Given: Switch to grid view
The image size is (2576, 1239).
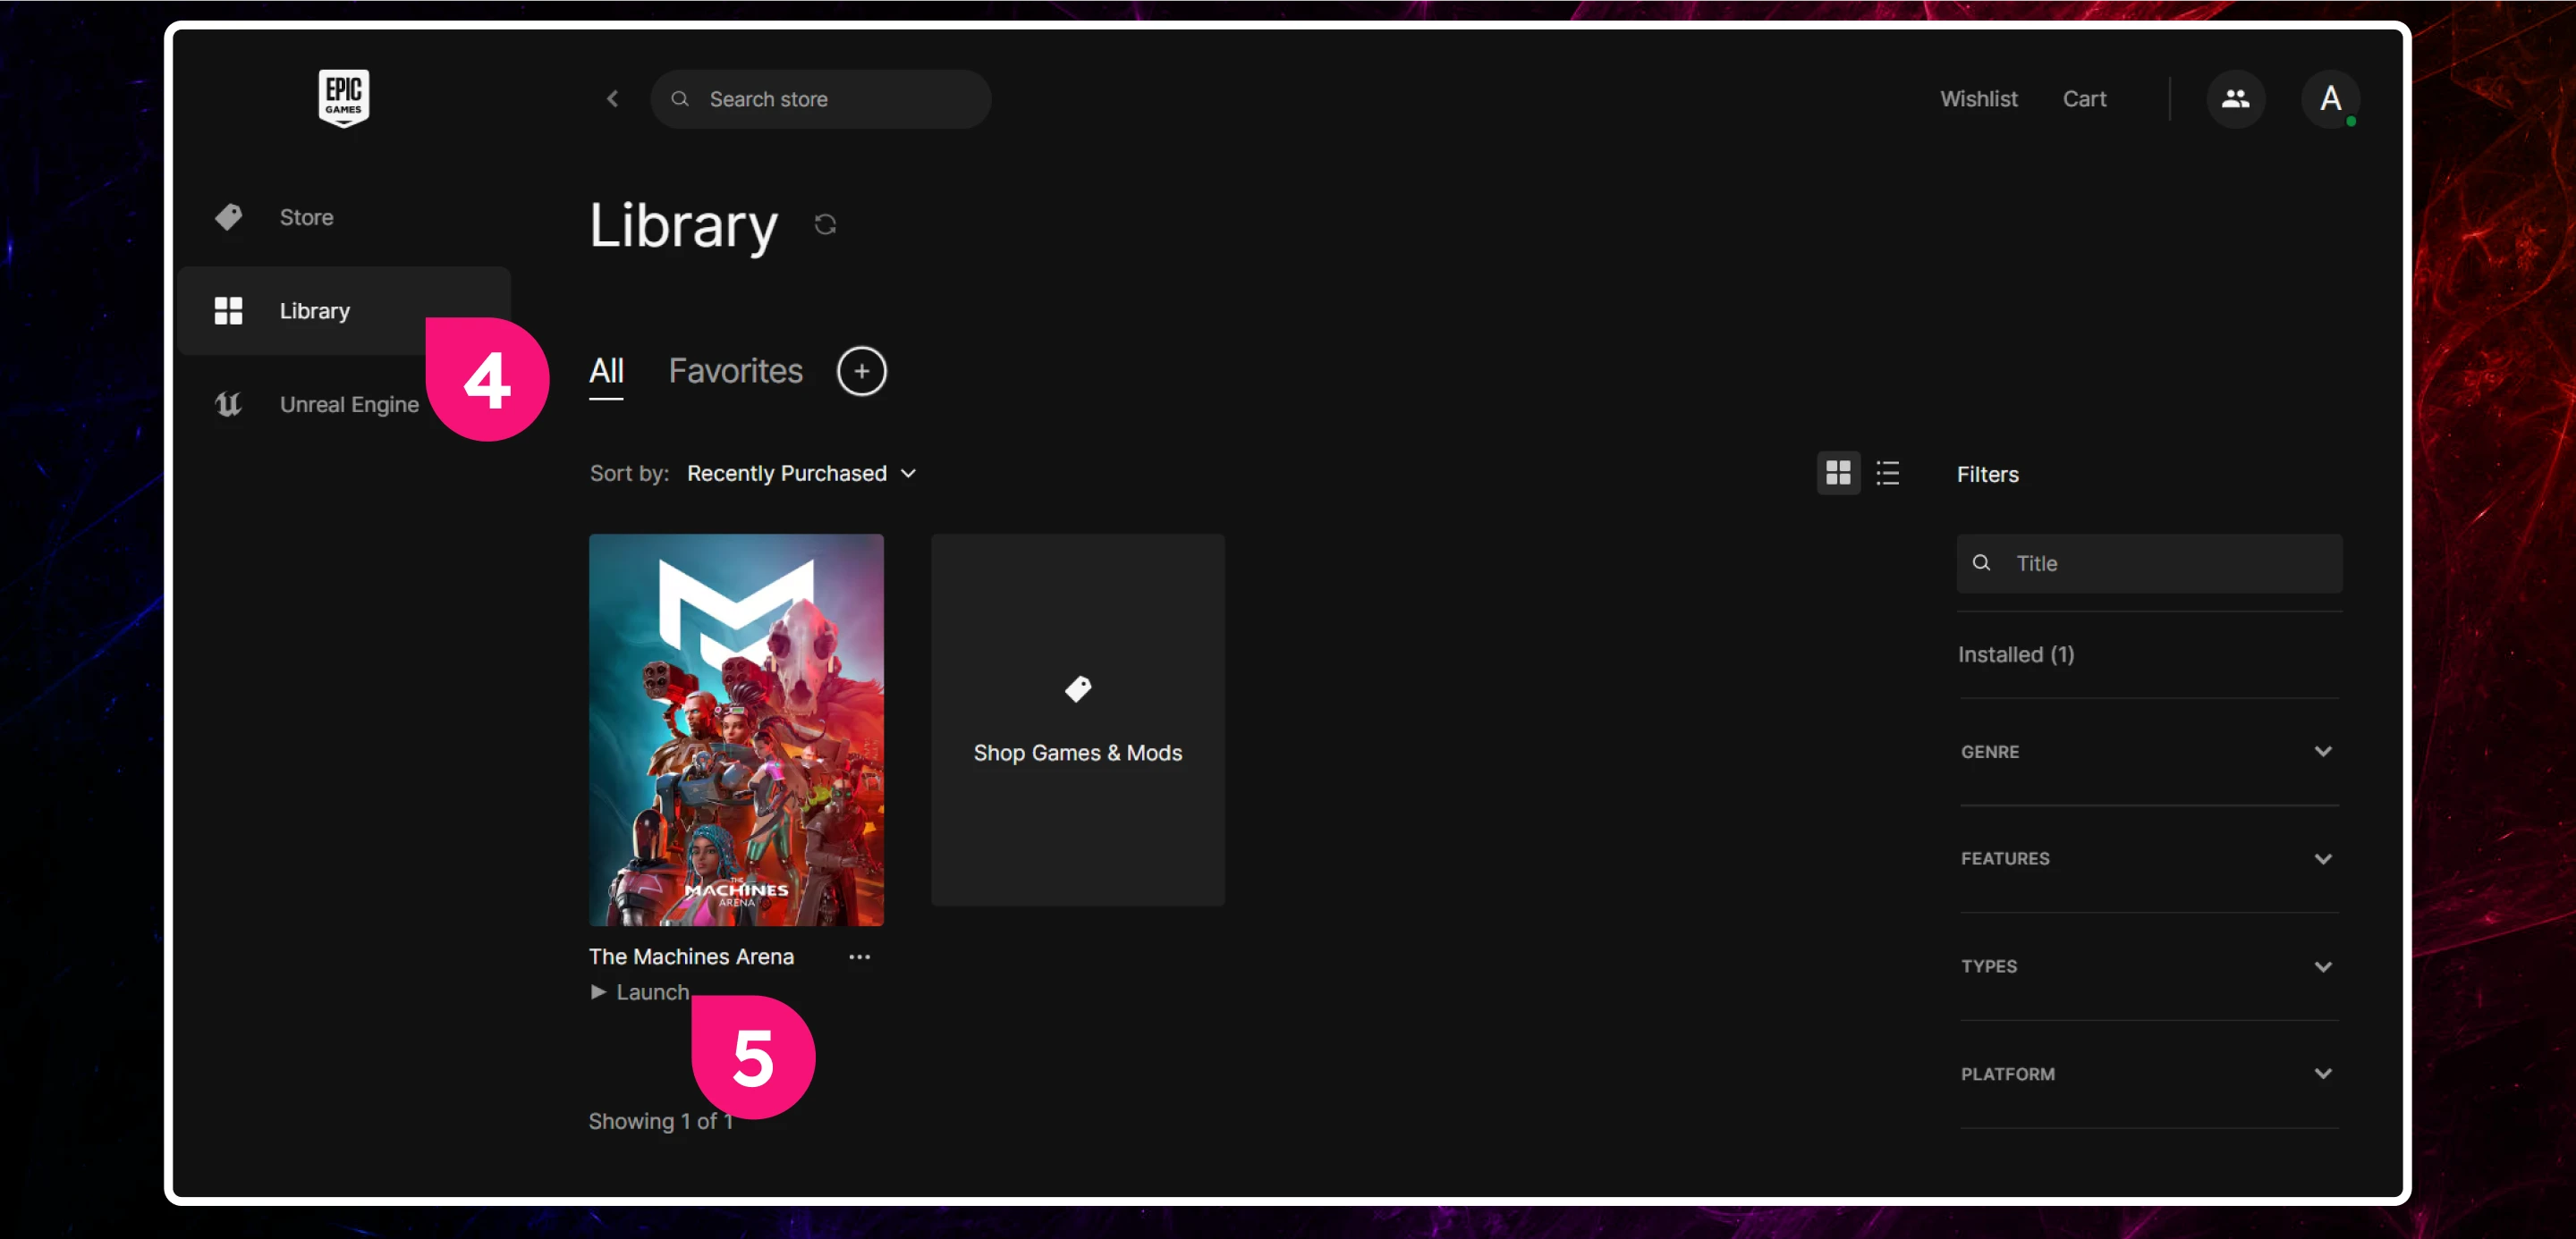Looking at the screenshot, I should pos(1838,473).
